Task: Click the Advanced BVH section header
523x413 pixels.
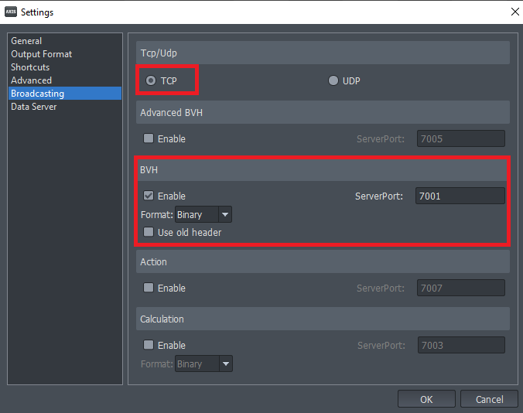Action: pyautogui.click(x=323, y=112)
